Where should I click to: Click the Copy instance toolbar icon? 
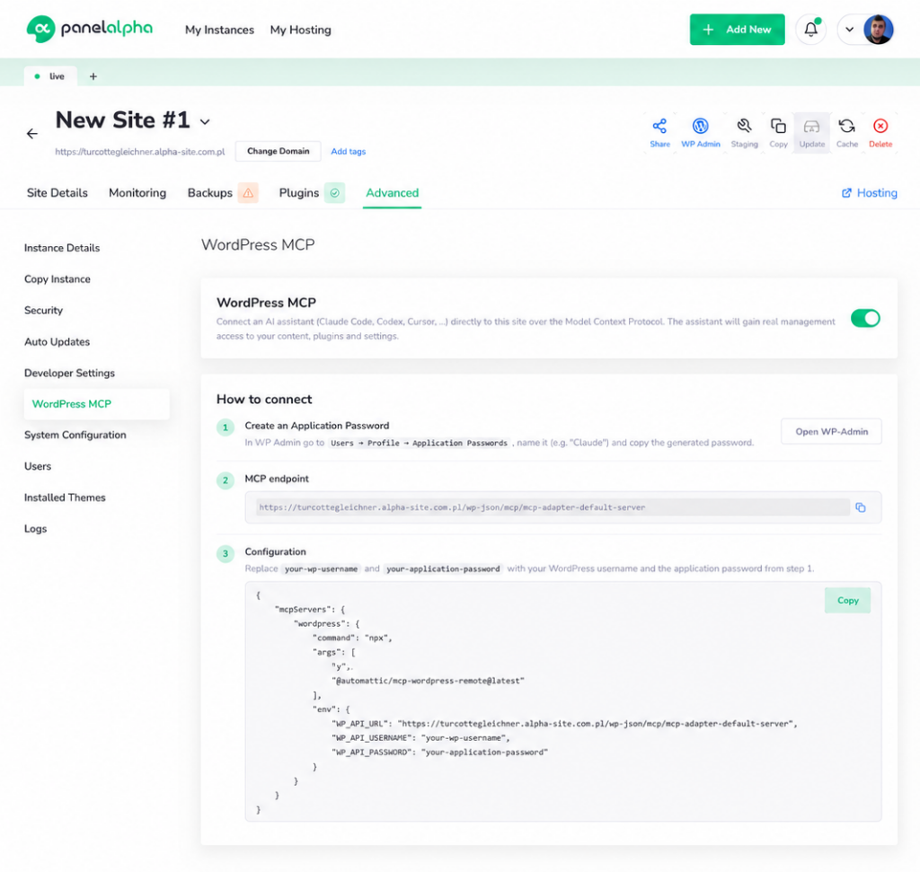[778, 133]
